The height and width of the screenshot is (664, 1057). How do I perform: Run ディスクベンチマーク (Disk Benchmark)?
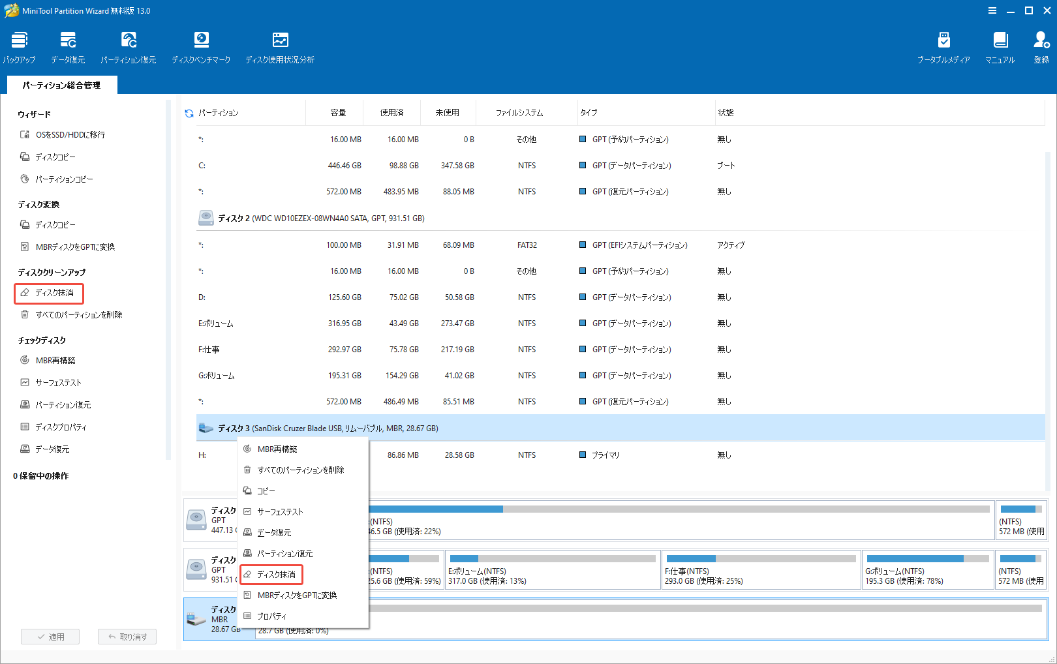(x=201, y=46)
